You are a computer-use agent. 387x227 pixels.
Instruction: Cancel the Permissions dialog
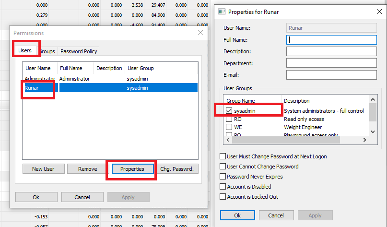click(82, 197)
